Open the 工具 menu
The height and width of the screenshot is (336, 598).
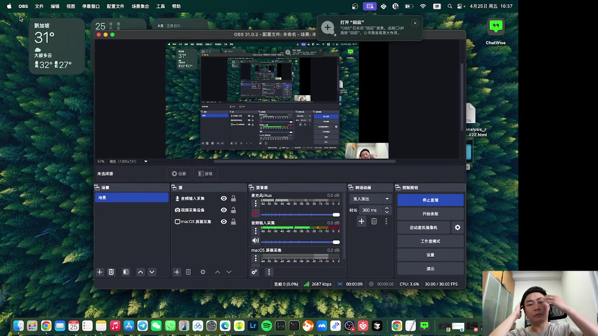[x=160, y=6]
